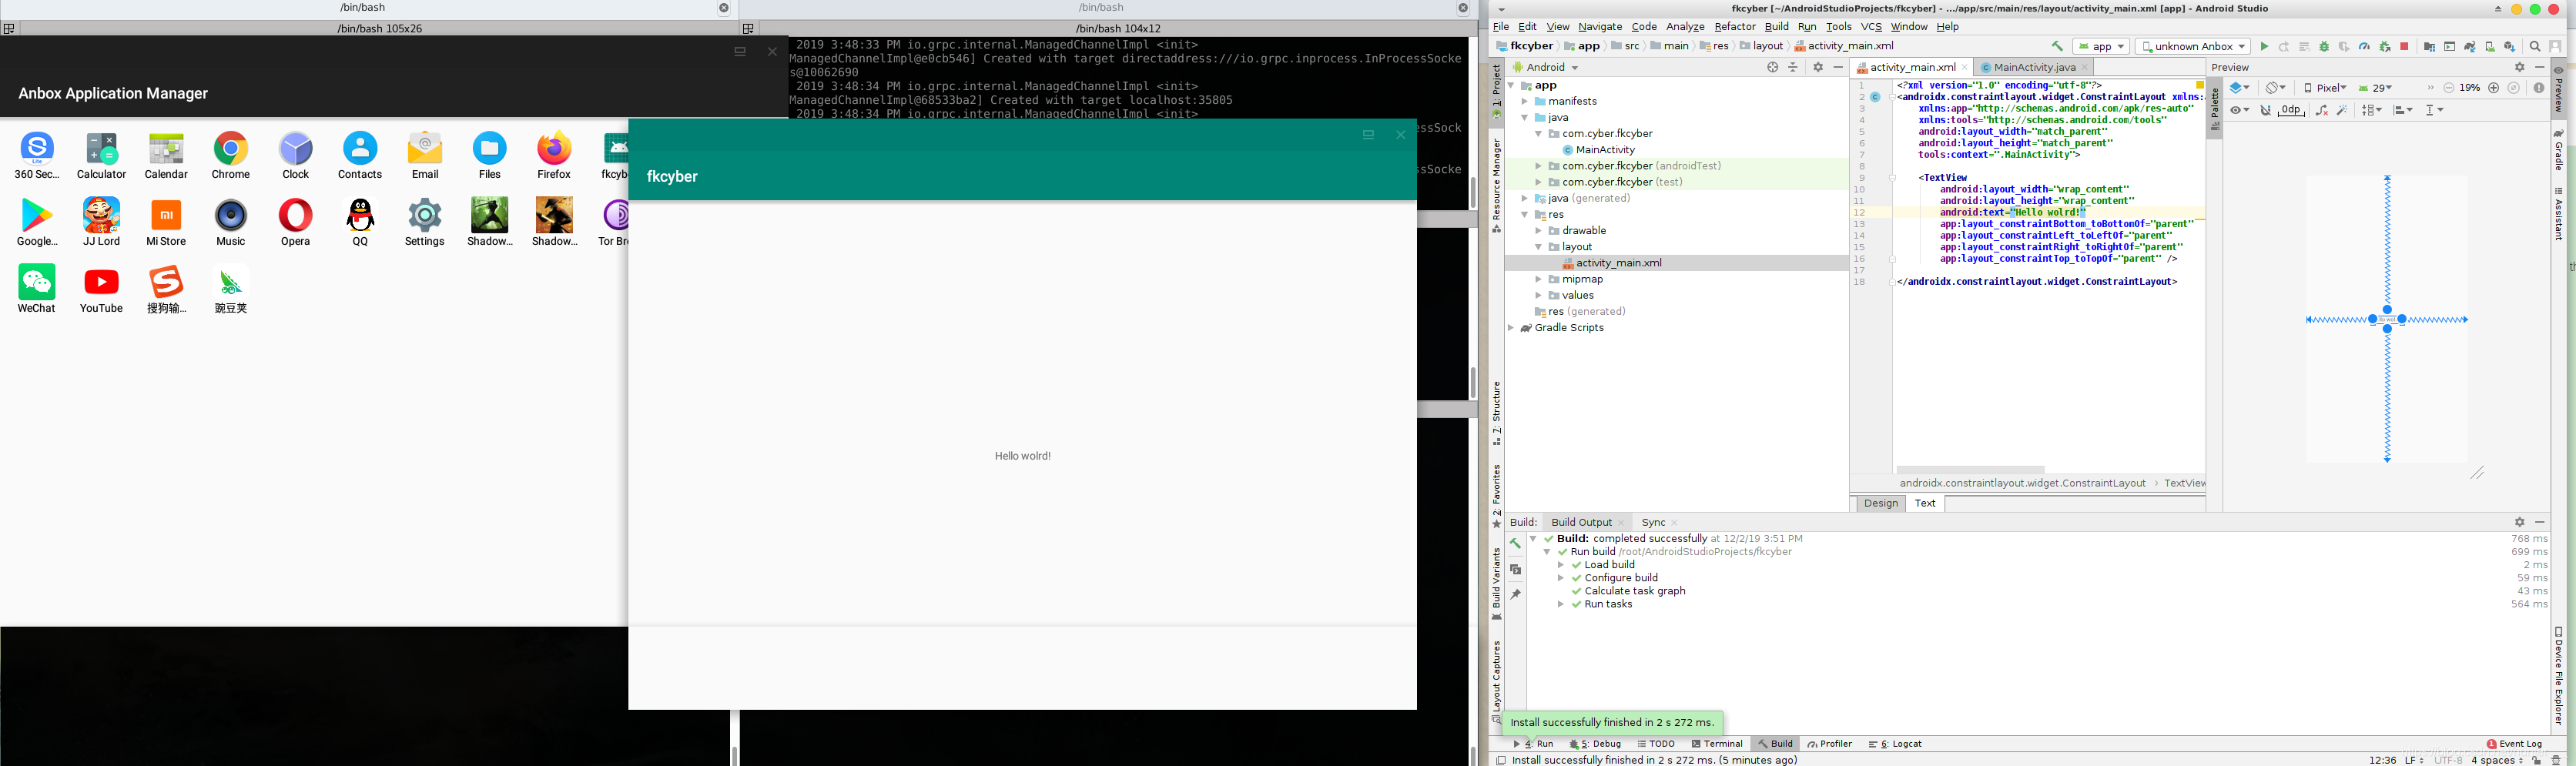Open the Calculator app in Anbox
Image resolution: width=2576 pixels, height=766 pixels.
pos(101,156)
